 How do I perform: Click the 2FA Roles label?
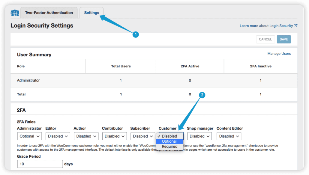pos(26,122)
